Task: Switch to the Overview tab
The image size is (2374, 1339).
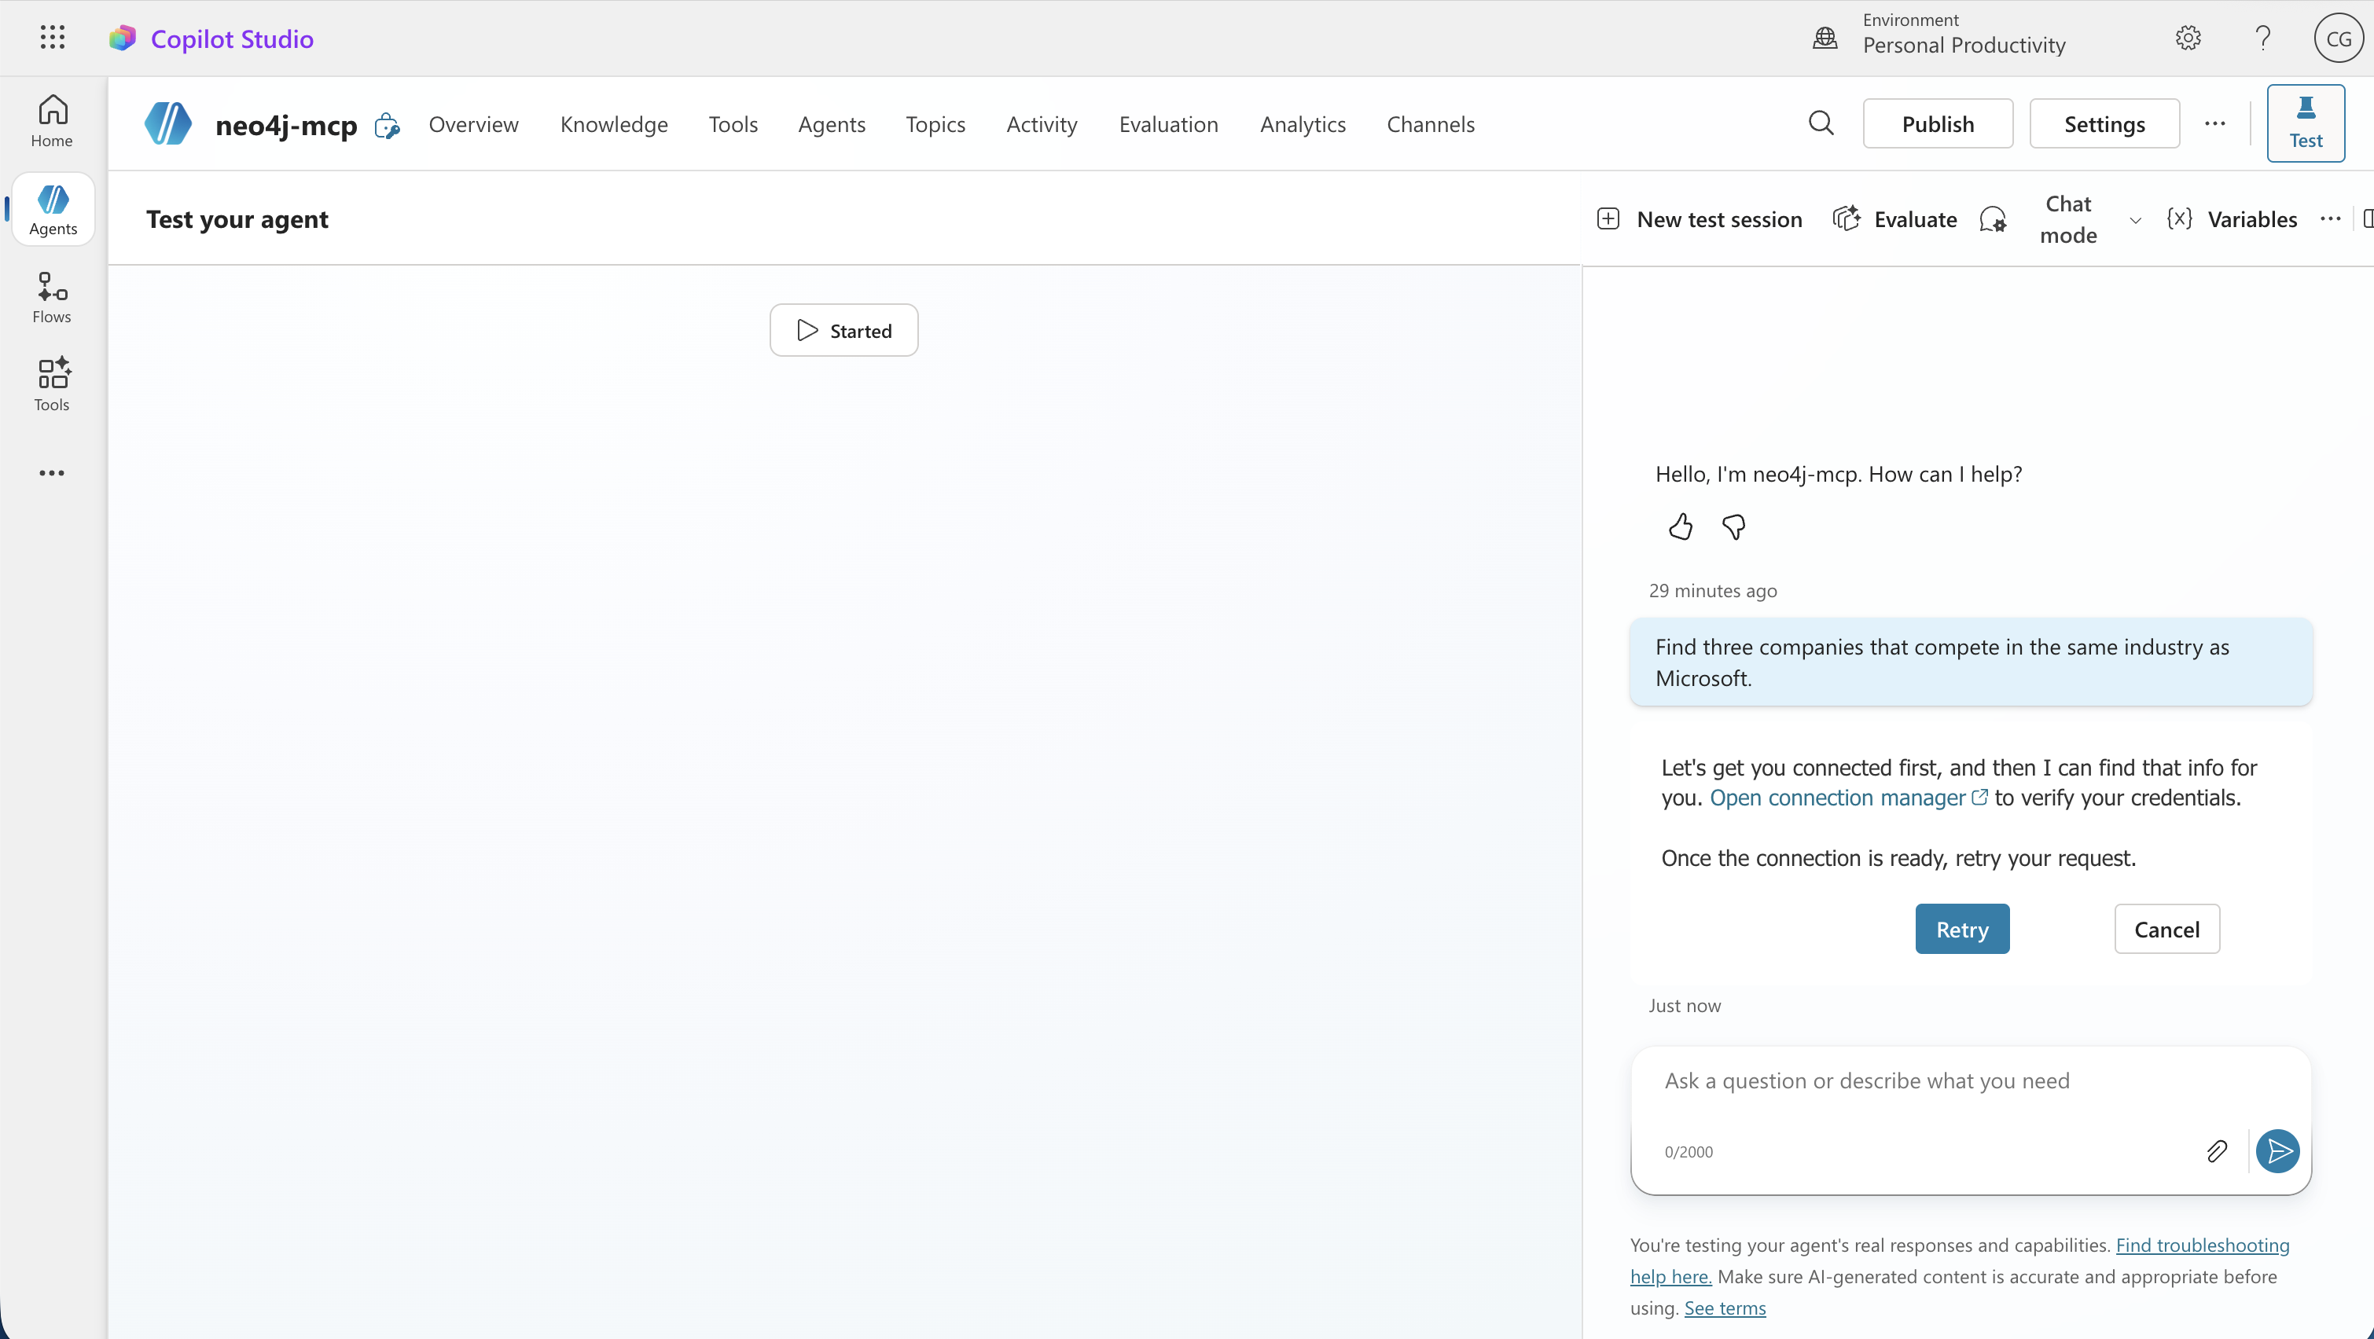Action: pyautogui.click(x=474, y=124)
